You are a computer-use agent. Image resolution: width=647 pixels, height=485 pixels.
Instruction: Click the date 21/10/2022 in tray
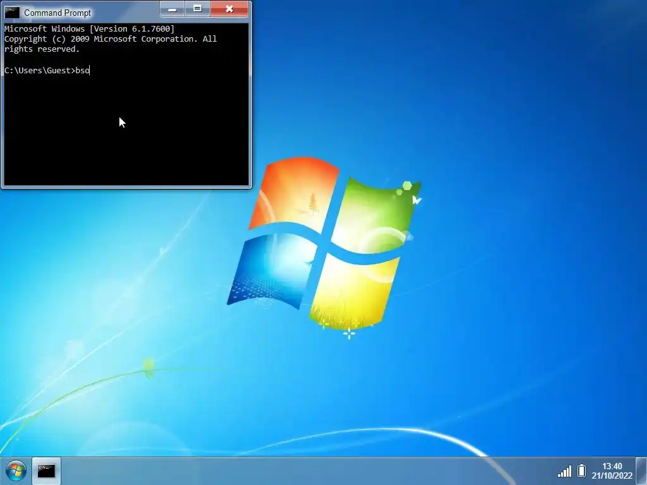pos(612,476)
